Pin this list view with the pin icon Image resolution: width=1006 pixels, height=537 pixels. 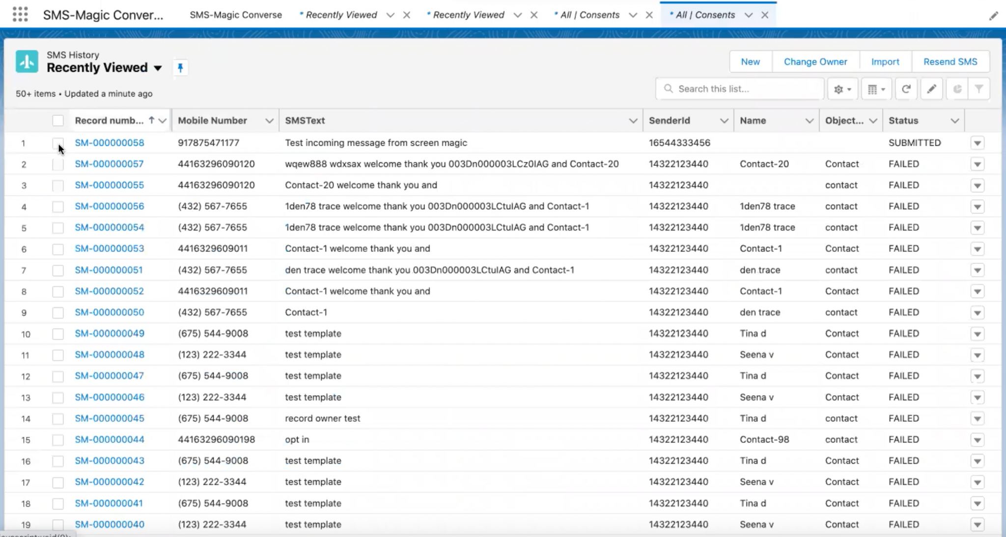180,68
